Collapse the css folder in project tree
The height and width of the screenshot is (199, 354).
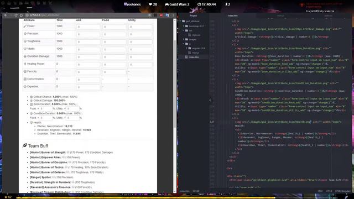(x=184, y=30)
